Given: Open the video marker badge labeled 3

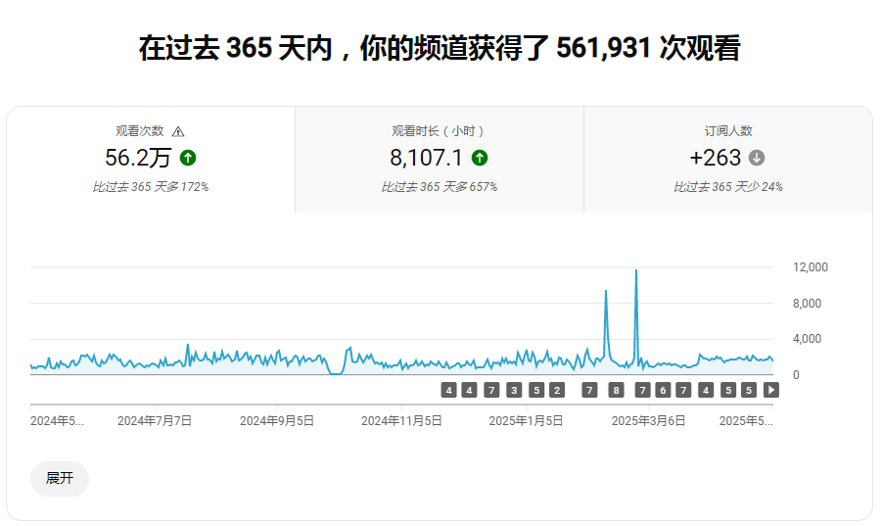Looking at the screenshot, I should pyautogui.click(x=514, y=390).
